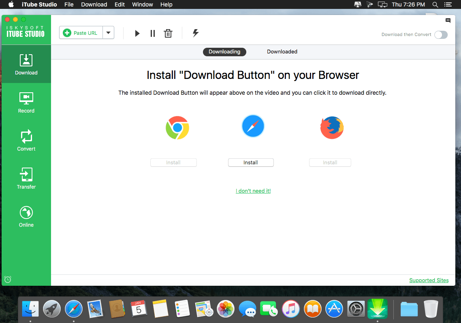Click the scheduler clock icon in sidebar

coord(8,279)
